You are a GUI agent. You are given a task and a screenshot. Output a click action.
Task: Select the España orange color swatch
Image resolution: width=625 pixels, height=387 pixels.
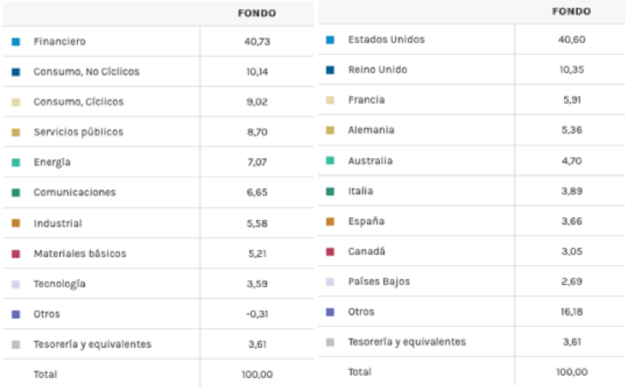(330, 221)
